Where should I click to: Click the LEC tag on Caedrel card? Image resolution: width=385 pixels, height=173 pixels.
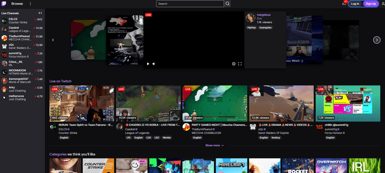(x=156, y=138)
